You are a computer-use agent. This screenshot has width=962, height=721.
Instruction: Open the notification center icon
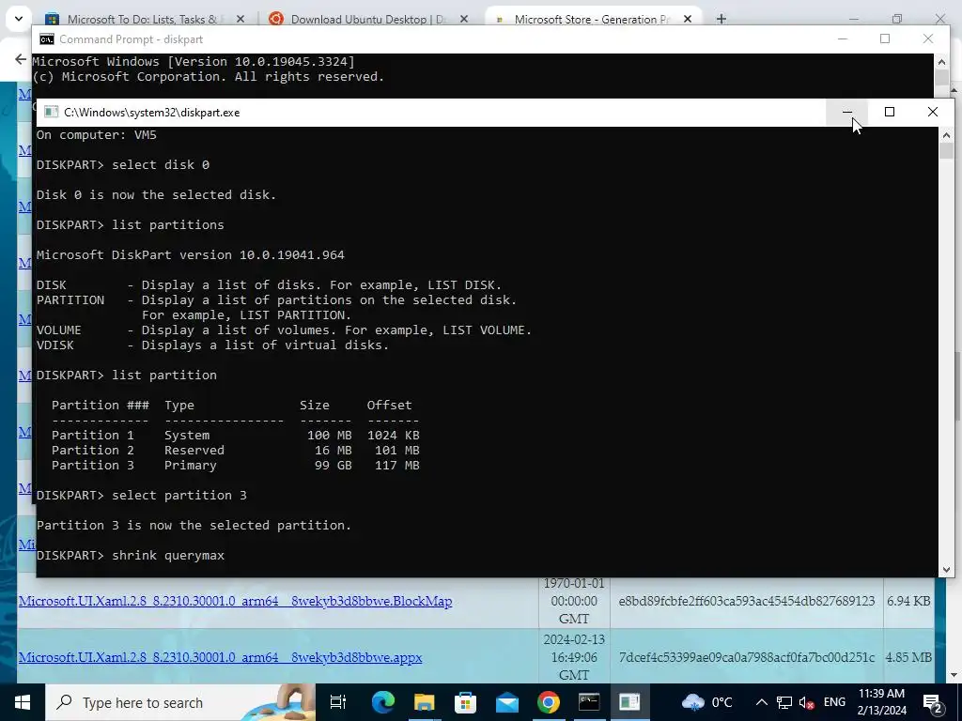(x=933, y=703)
